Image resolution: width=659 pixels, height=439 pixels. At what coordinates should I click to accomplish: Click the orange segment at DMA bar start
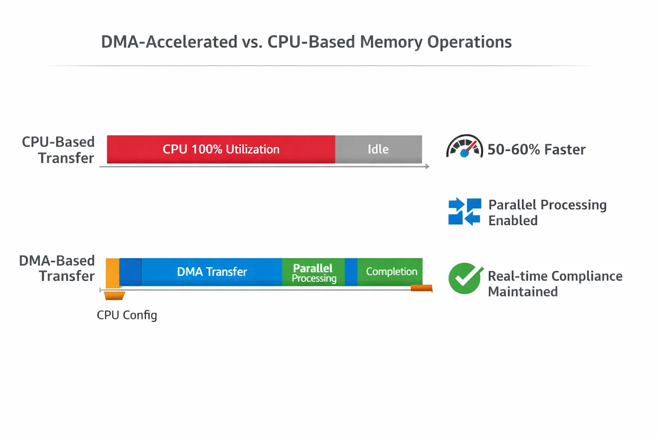(112, 272)
